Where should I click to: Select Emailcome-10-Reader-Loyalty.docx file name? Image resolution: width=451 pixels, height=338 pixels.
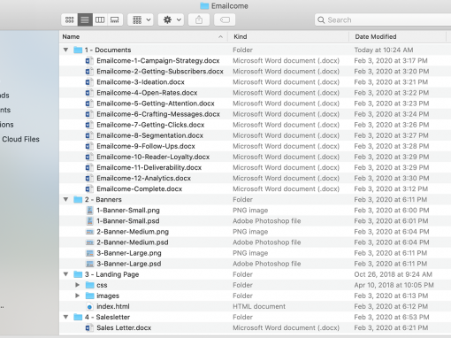153,157
